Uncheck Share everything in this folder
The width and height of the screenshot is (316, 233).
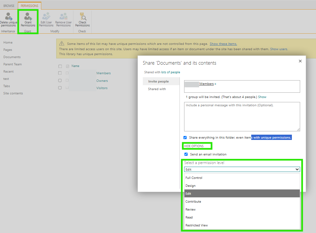[x=185, y=138]
